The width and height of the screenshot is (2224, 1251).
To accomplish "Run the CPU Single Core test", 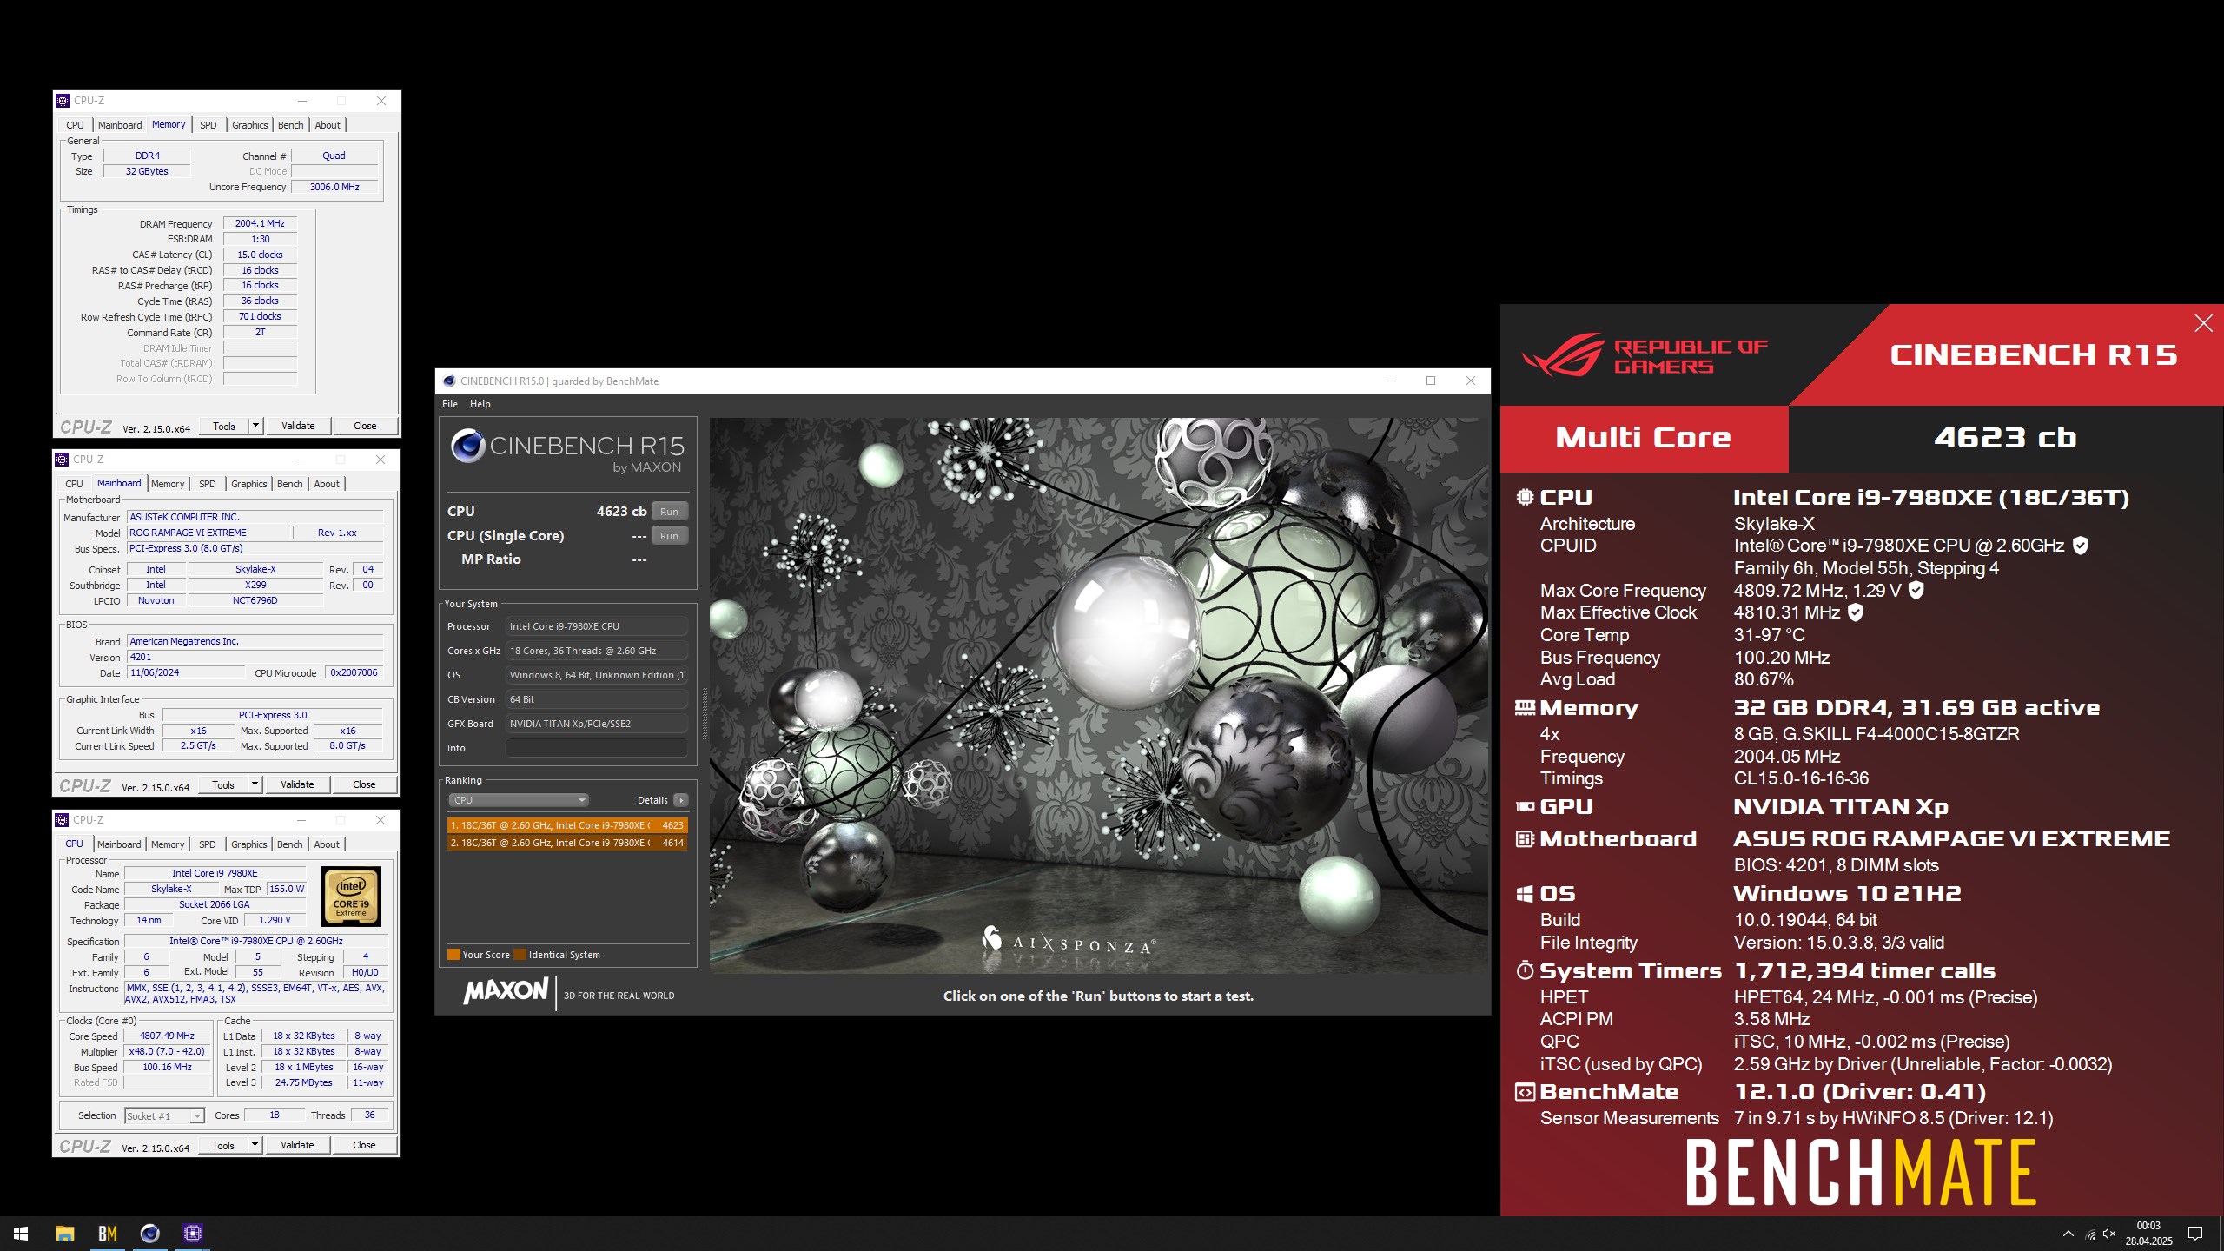I will click(669, 536).
